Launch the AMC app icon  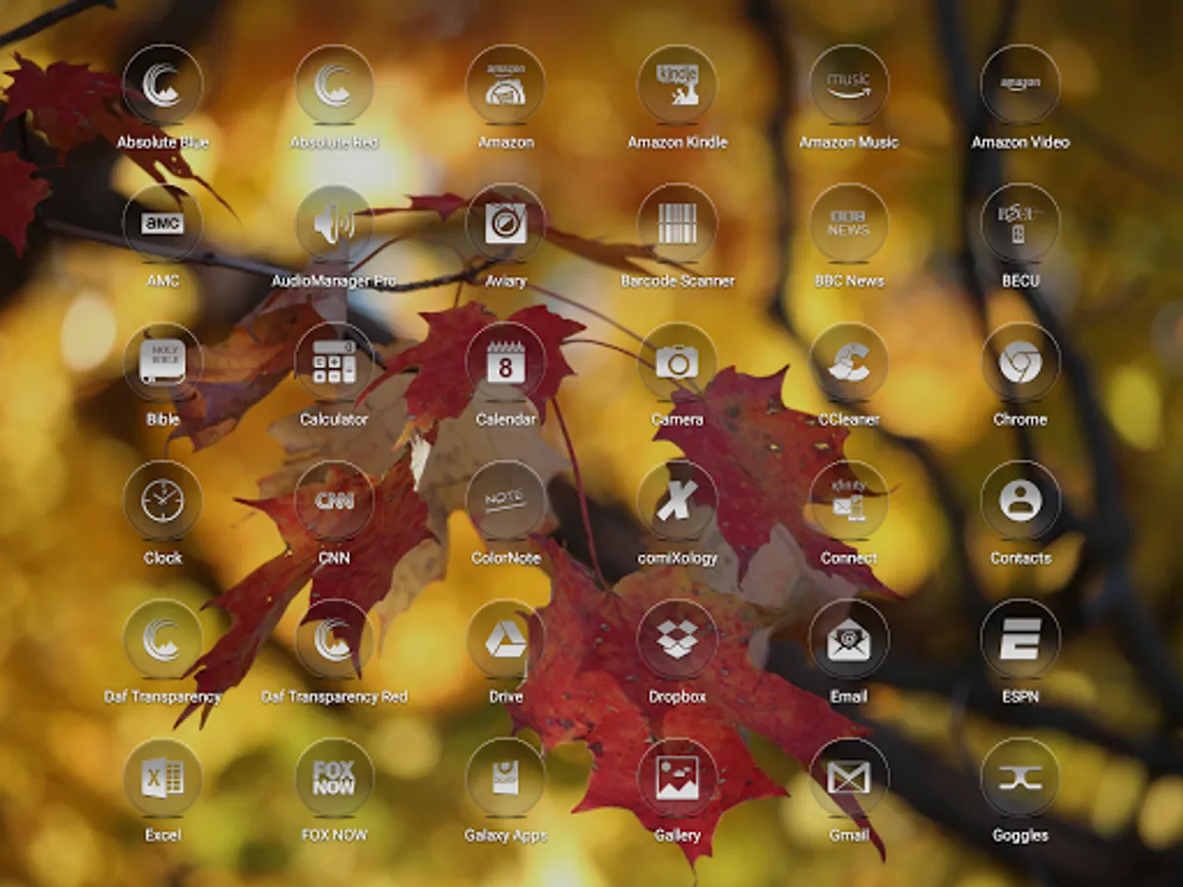[163, 224]
